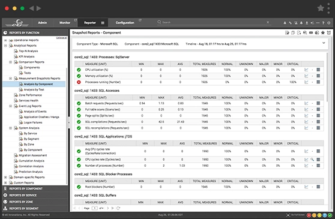Open data grid for Full table scans row

pos(318,109)
